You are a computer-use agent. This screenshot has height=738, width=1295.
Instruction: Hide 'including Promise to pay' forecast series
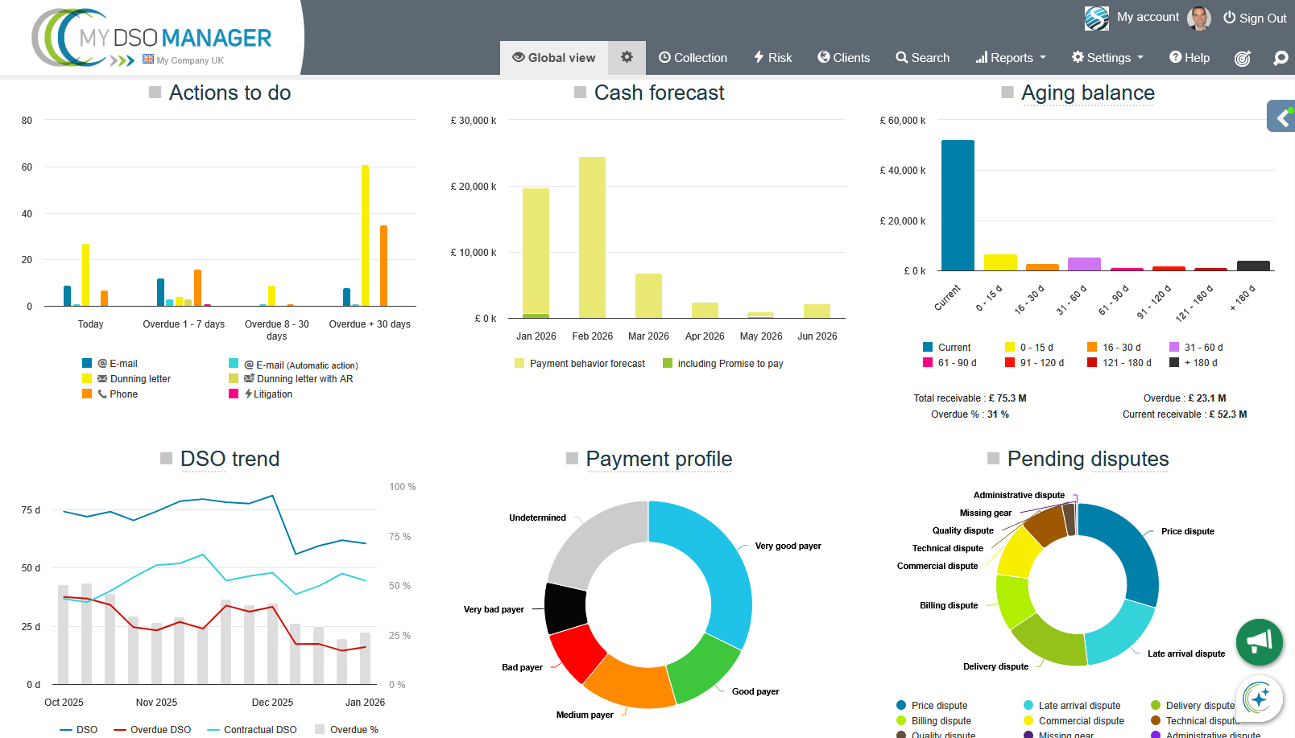tap(722, 364)
